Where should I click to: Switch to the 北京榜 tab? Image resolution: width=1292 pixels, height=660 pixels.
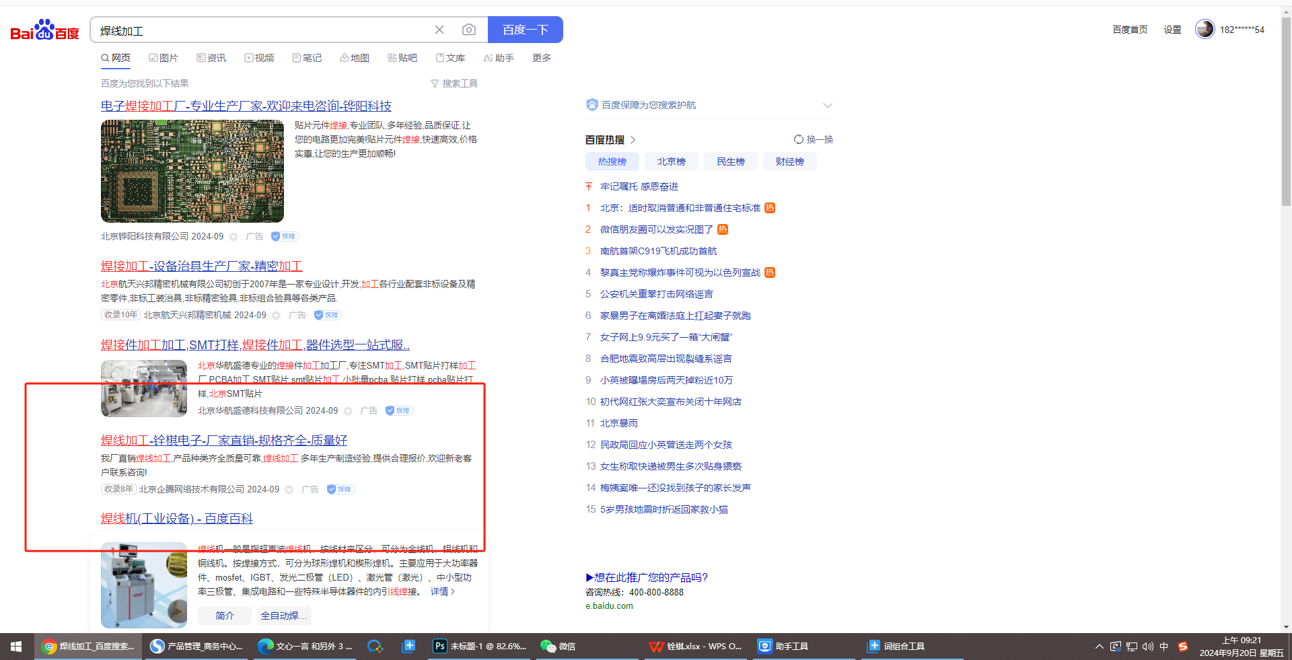pos(671,161)
